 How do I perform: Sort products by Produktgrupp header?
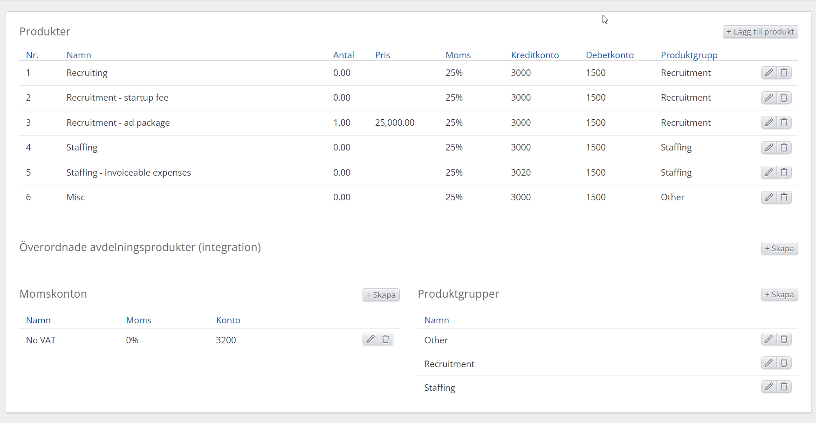click(689, 55)
